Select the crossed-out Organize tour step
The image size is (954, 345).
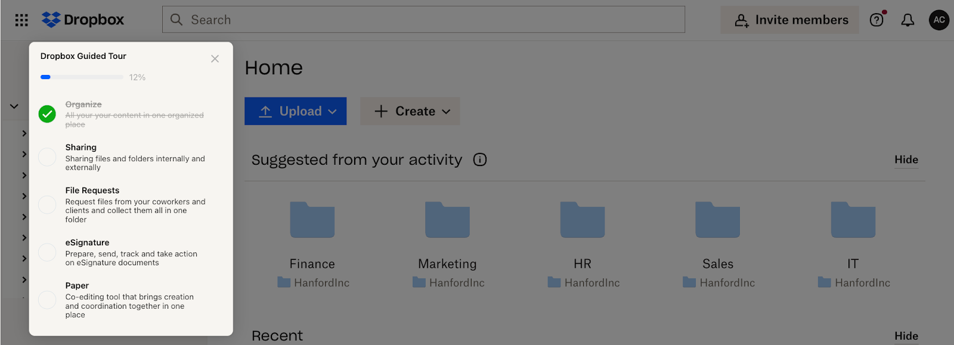point(135,114)
